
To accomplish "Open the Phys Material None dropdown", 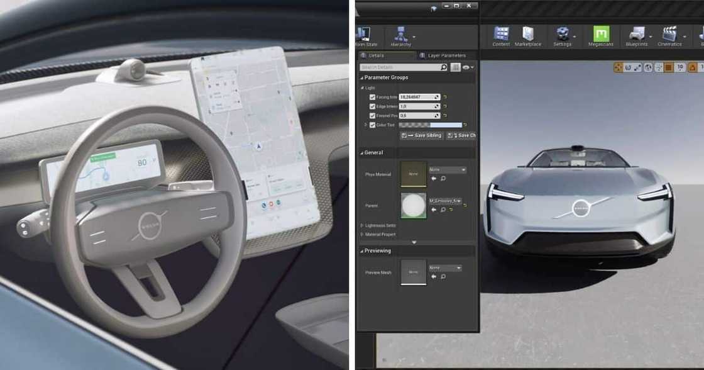I will (447, 170).
